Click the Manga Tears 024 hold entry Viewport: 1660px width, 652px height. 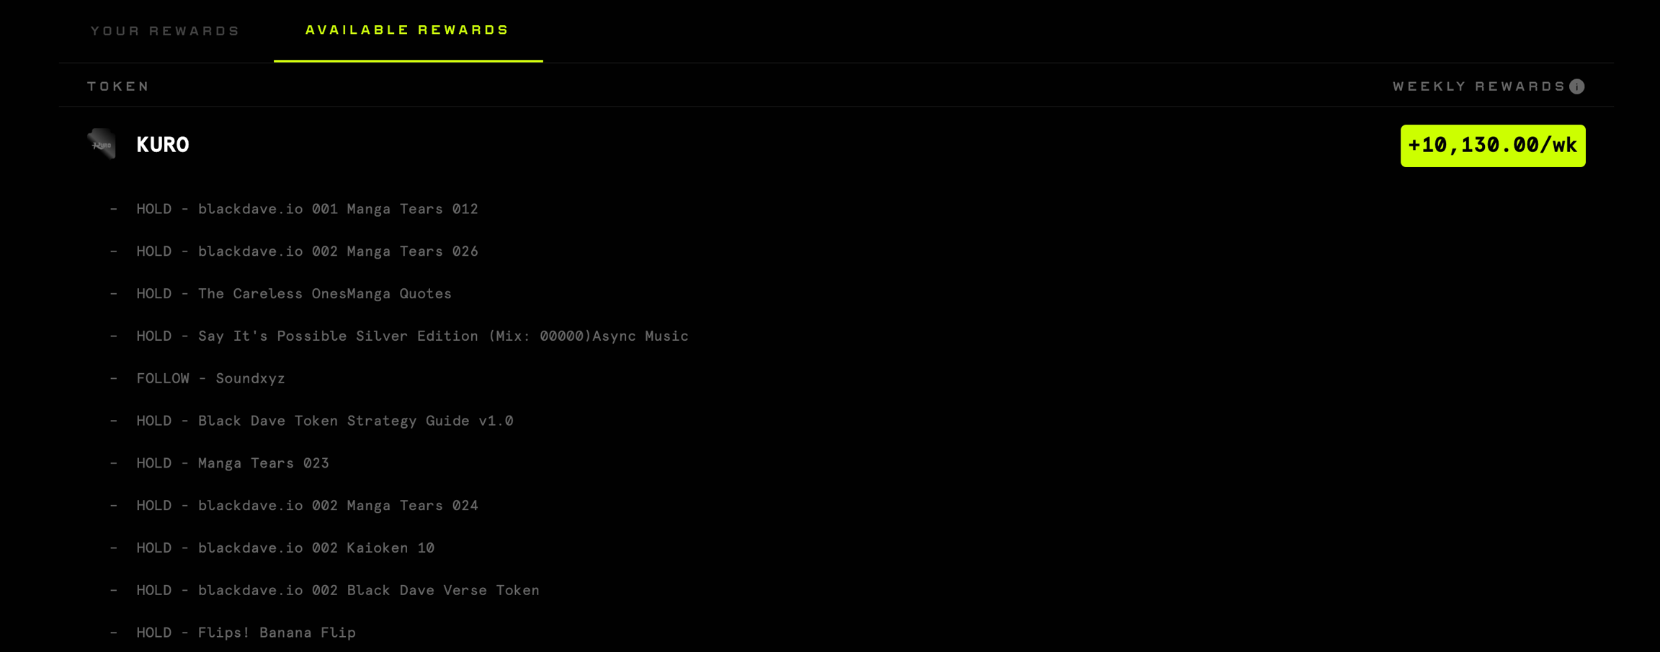(x=307, y=506)
